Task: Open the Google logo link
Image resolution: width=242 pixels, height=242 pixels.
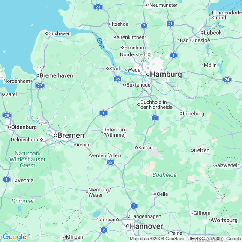Action: 15,237
